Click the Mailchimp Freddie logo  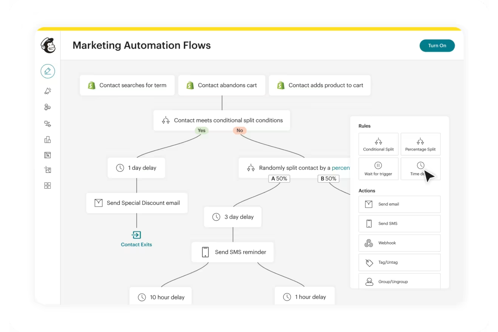(48, 46)
